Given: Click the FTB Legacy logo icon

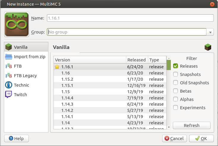Looking at the screenshot, I should tap(9, 76).
